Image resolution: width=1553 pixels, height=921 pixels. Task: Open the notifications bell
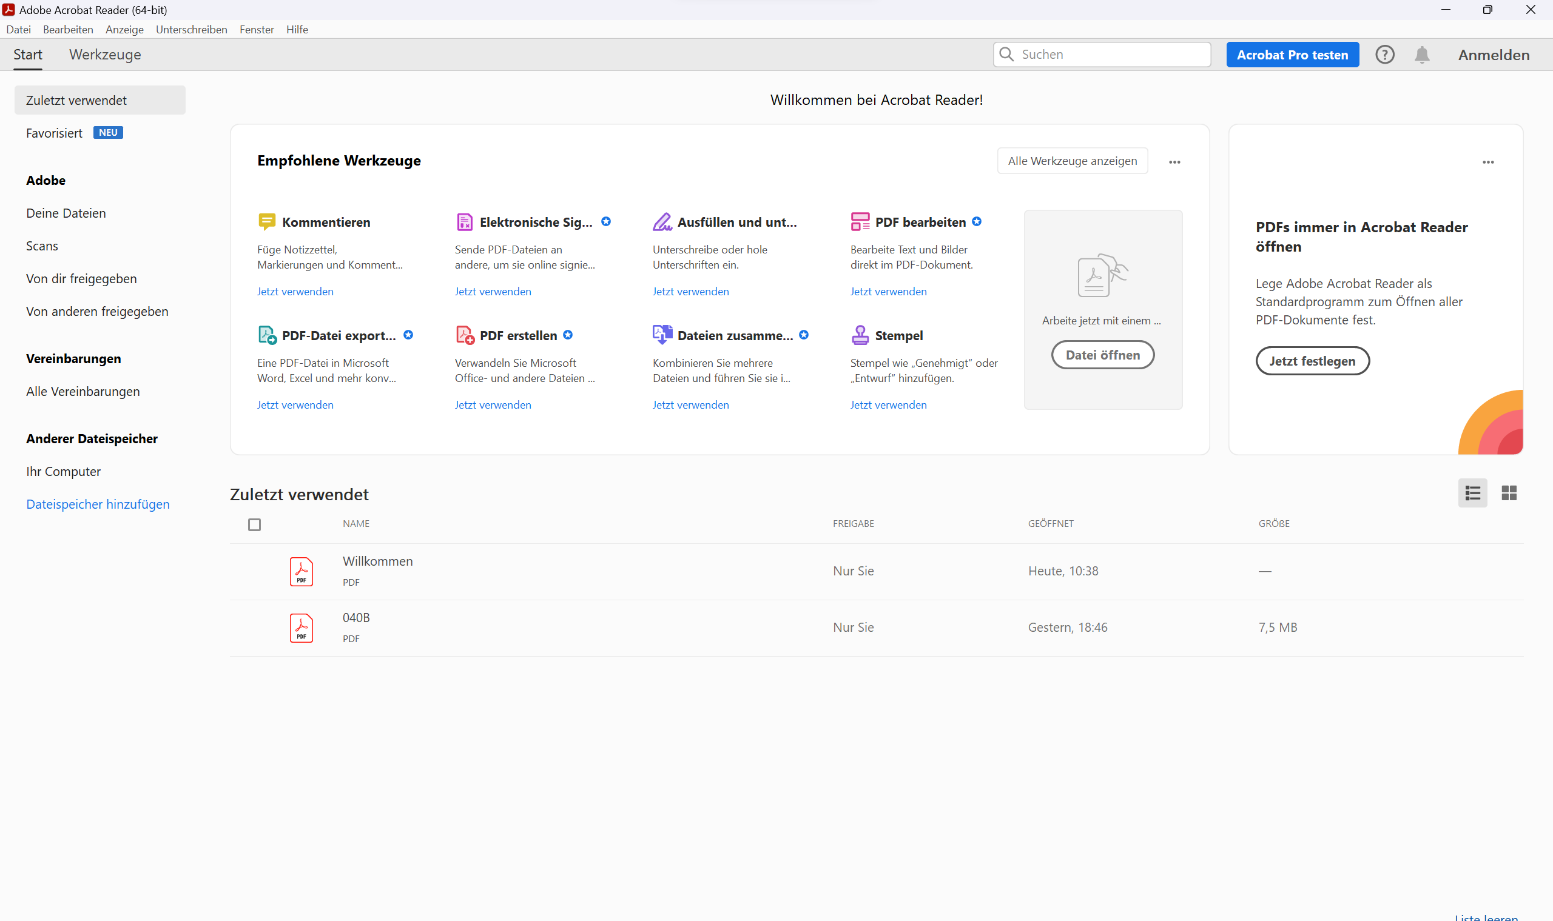coord(1421,55)
